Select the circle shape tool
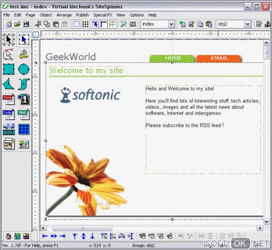272x250 pixels. (x=24, y=70)
